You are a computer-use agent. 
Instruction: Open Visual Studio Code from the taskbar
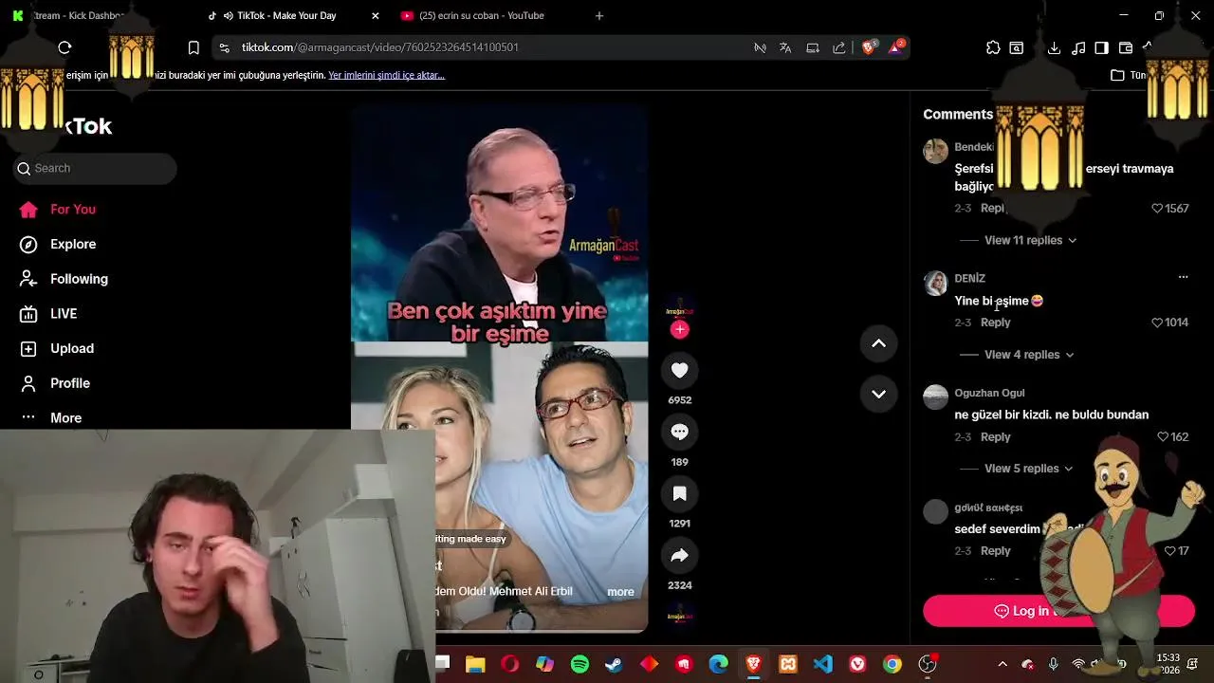(x=822, y=664)
